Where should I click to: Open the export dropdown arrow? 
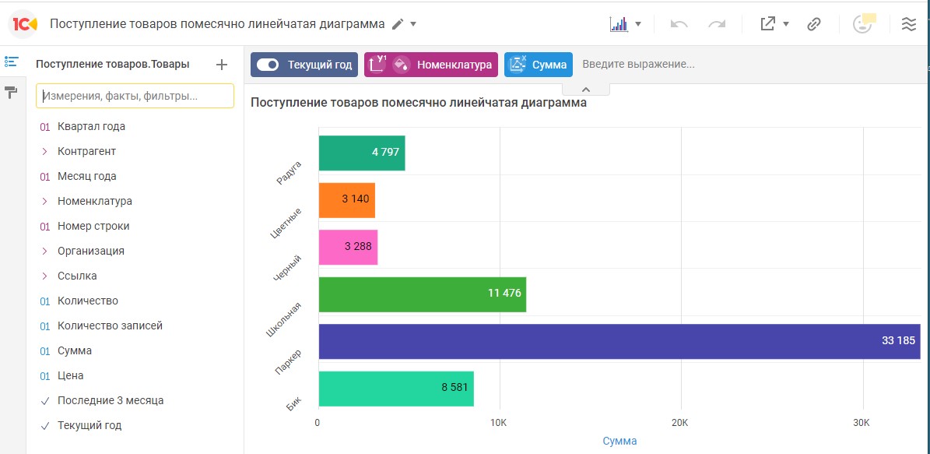(786, 24)
